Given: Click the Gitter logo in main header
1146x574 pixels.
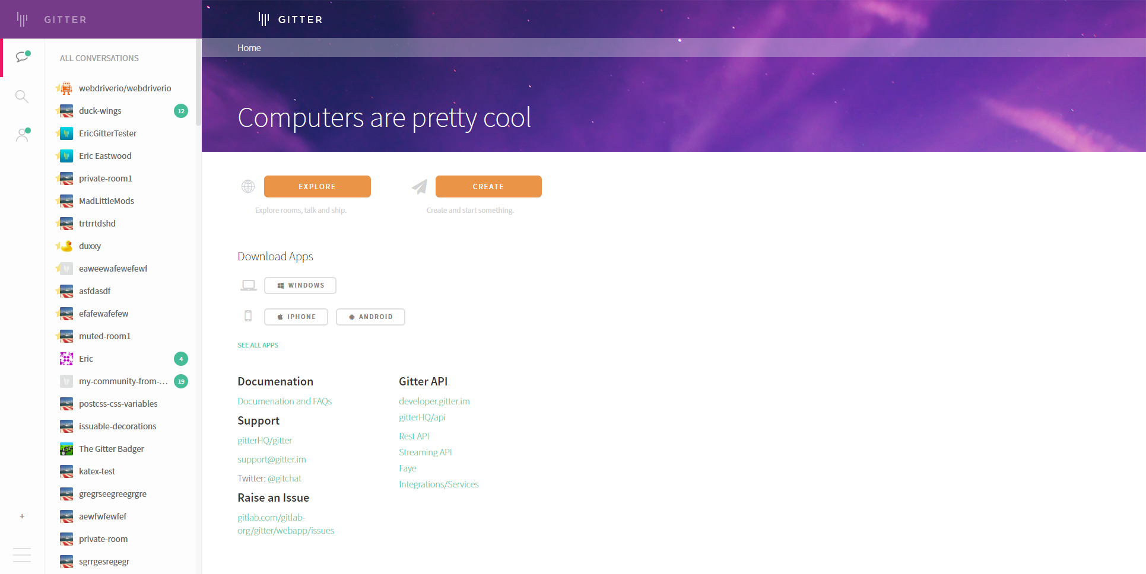Looking at the screenshot, I should pyautogui.click(x=290, y=20).
